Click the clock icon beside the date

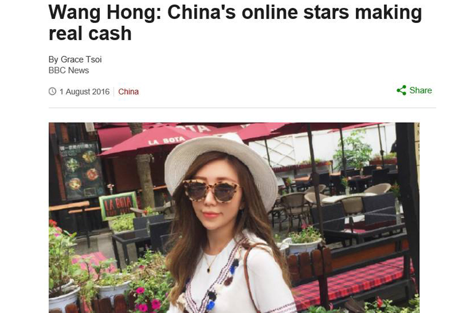tap(52, 91)
